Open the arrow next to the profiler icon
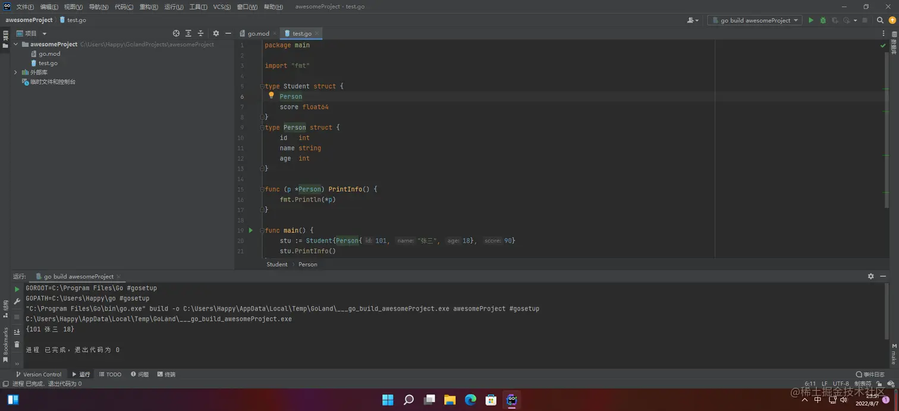The height and width of the screenshot is (411, 899). (855, 20)
